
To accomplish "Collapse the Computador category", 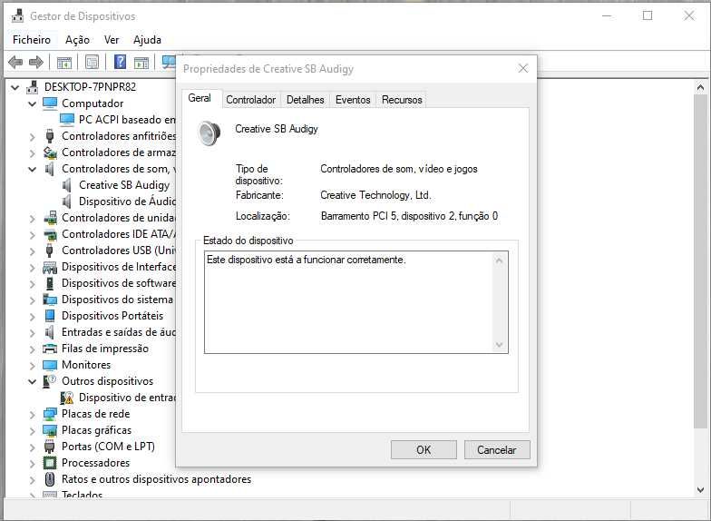I will pos(33,103).
